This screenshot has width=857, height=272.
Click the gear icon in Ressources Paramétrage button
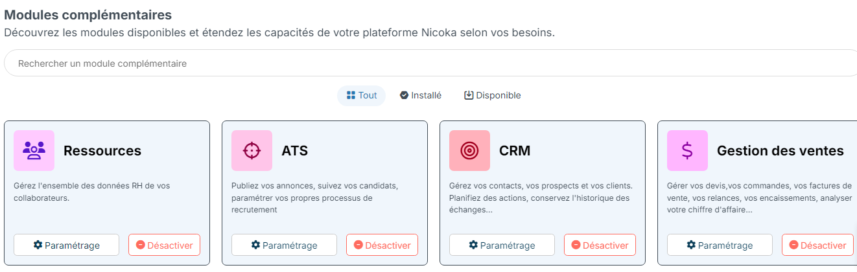coord(38,245)
